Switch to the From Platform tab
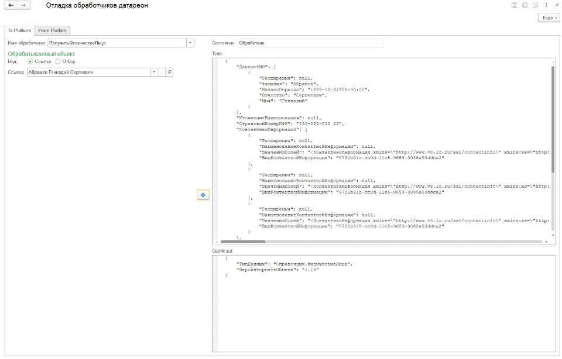562x359 pixels. [x=53, y=30]
